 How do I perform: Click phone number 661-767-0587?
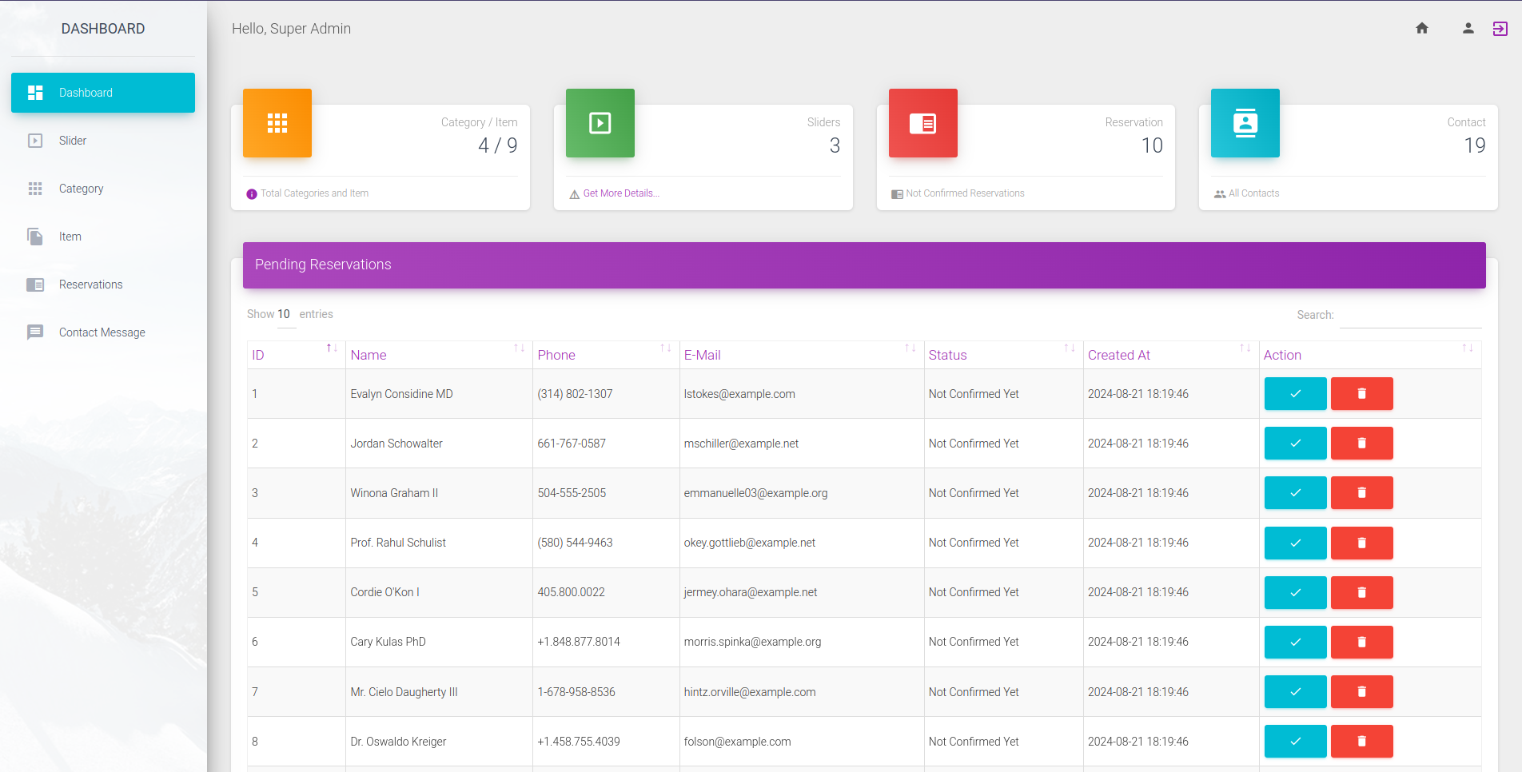[572, 444]
